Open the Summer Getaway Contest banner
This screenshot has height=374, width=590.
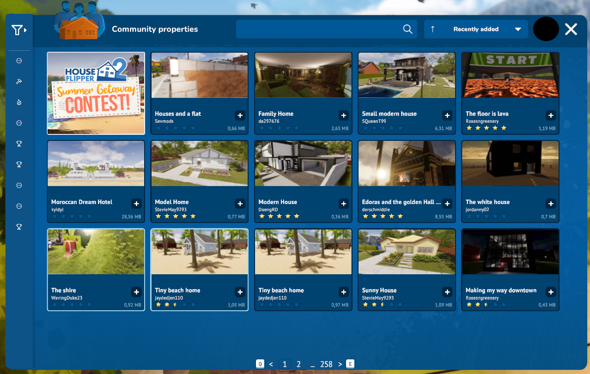coord(96,93)
